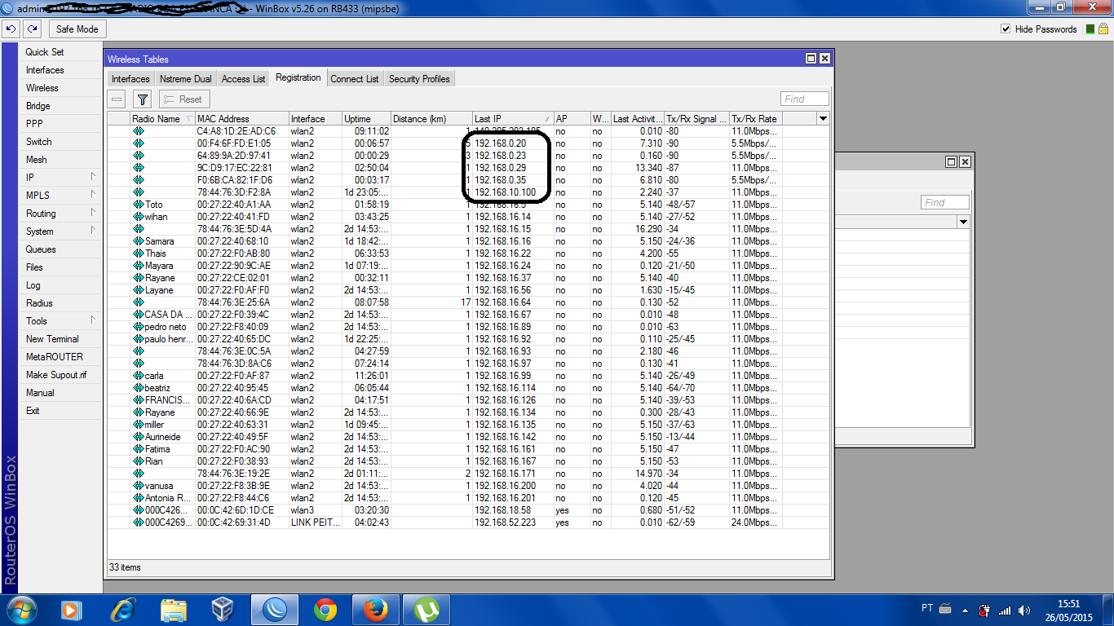Click the Undo arrow icon

click(x=11, y=29)
